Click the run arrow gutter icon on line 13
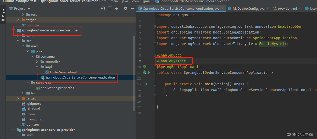Image resolution: width=317 pixels, height=139 pixels. [x=147, y=84]
